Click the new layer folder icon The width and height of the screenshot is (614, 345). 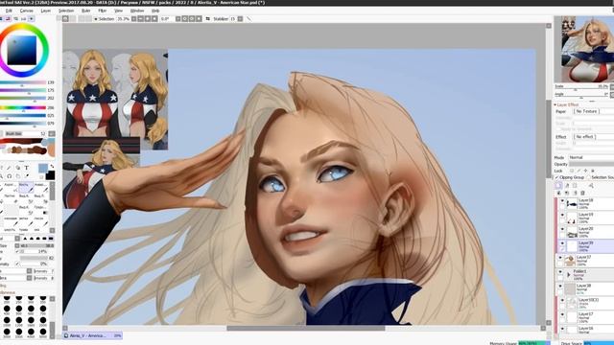(x=575, y=186)
